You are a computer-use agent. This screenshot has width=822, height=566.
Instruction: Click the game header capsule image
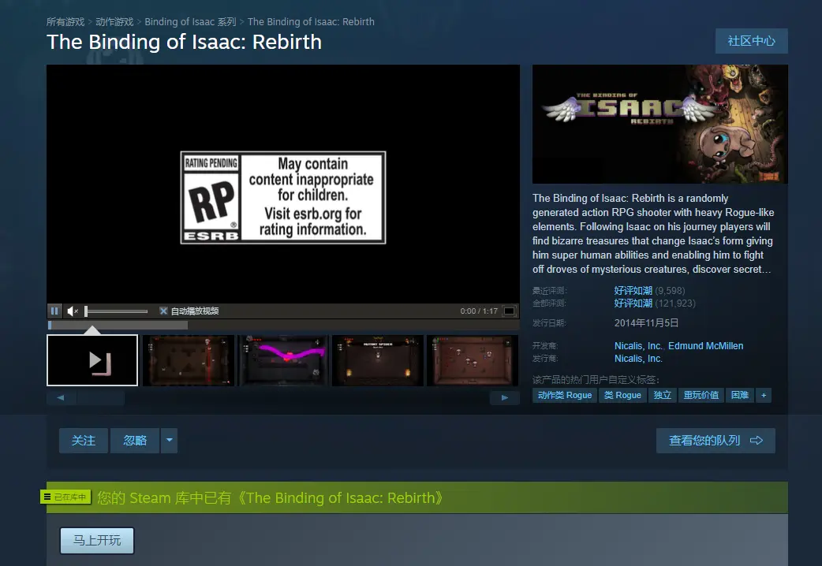[660, 125]
